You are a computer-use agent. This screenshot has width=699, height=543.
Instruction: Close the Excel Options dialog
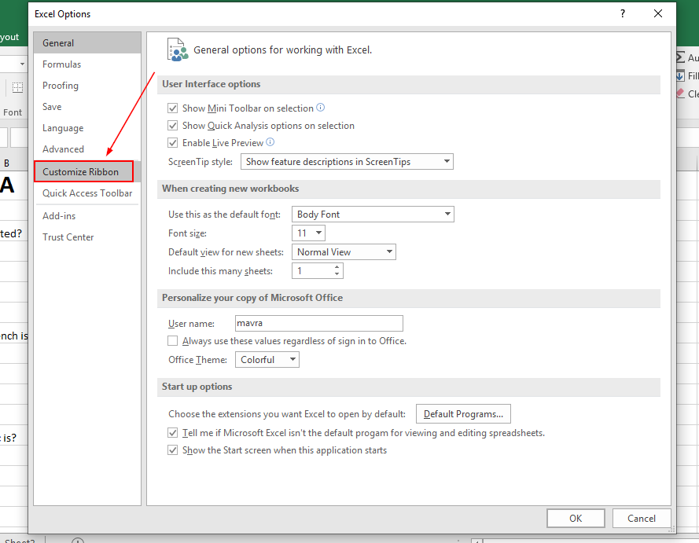(x=658, y=14)
